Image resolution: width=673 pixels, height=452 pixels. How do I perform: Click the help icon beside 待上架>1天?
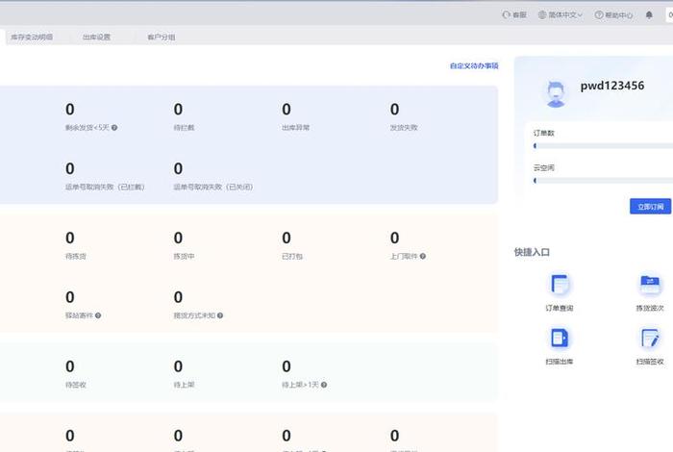click(x=324, y=385)
